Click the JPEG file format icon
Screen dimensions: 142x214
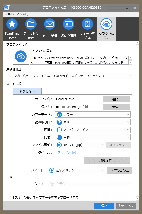[59, 145]
